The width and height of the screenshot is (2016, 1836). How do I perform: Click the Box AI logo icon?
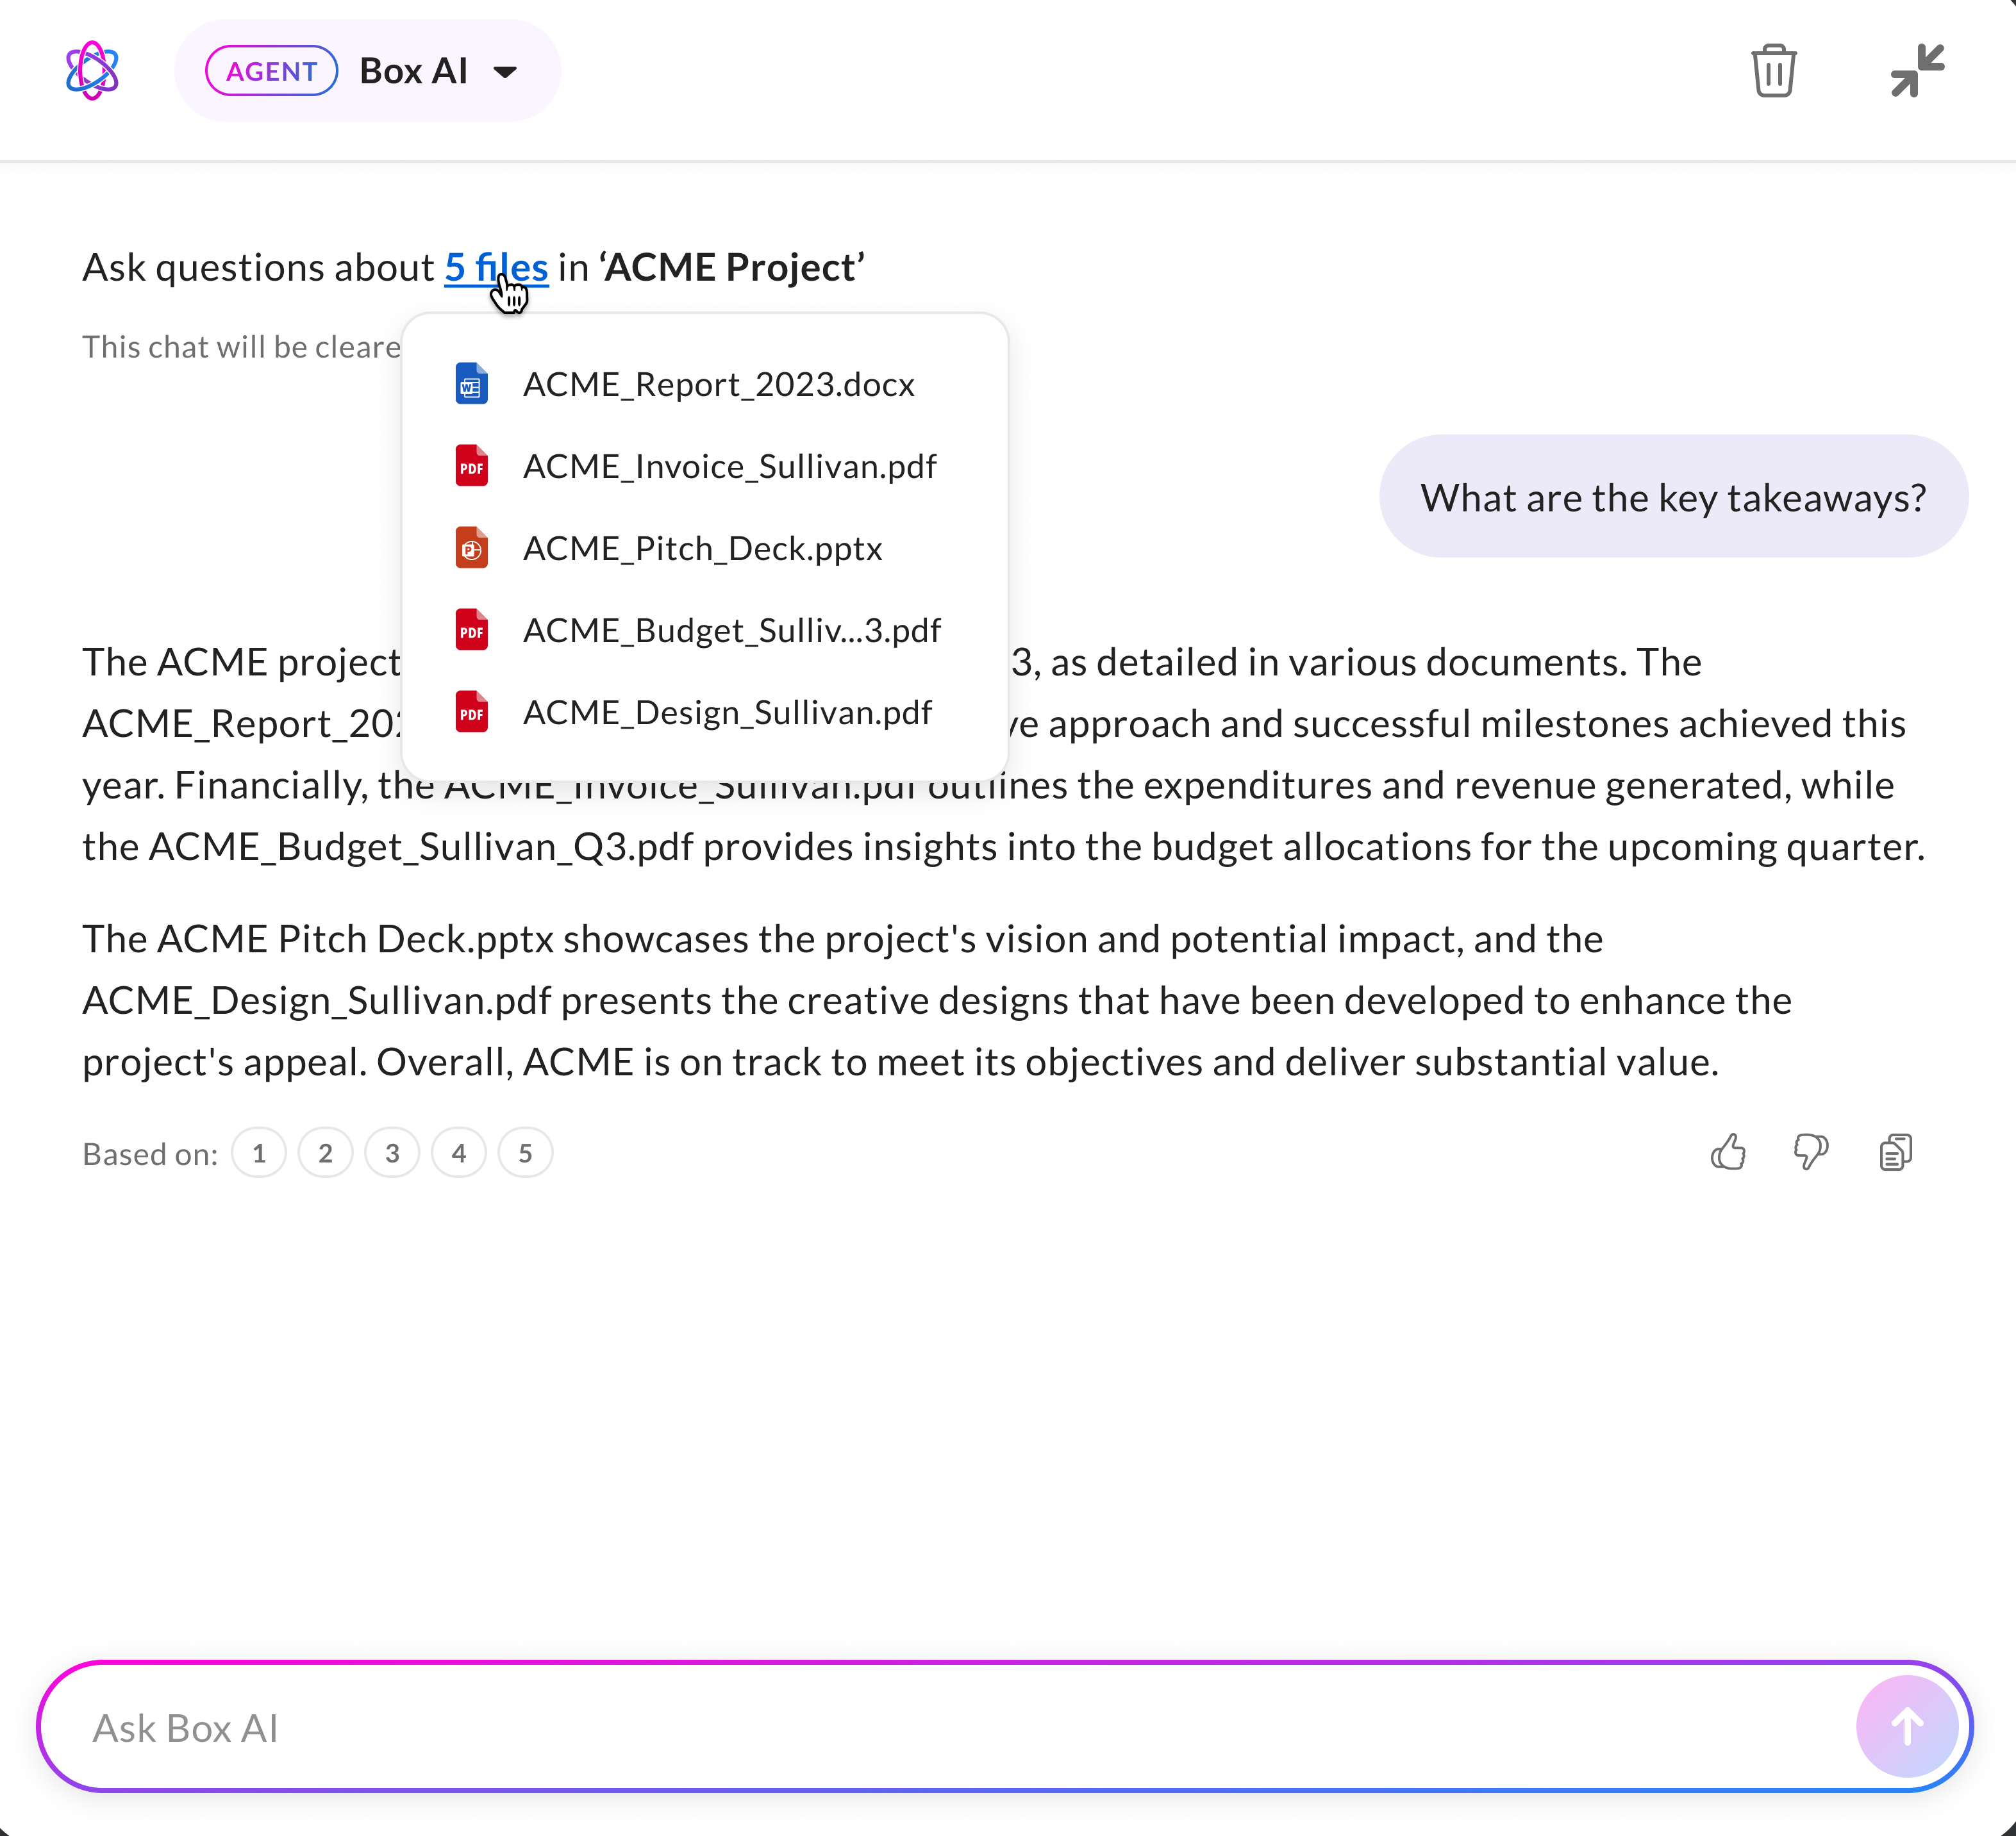[92, 71]
